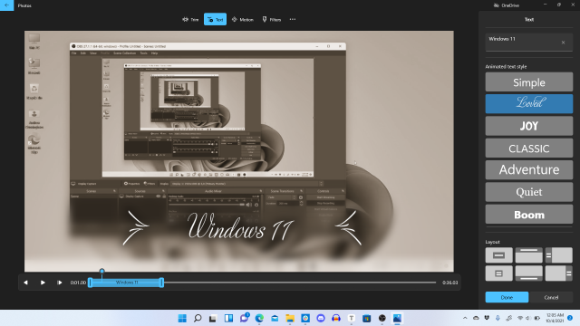Open the volume icon in the system tray
Image resolution: width=580 pixels, height=326 pixels.
527,318
